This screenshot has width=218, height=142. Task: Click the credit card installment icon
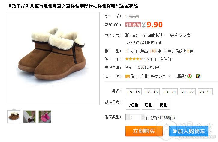[127, 76]
